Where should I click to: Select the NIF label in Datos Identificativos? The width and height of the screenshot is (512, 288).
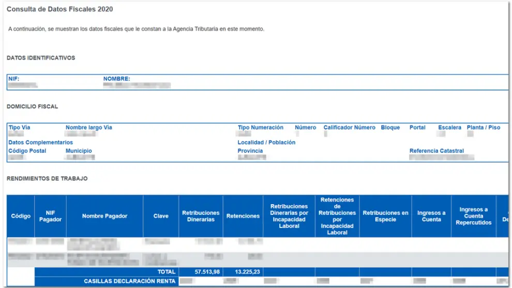(14, 79)
